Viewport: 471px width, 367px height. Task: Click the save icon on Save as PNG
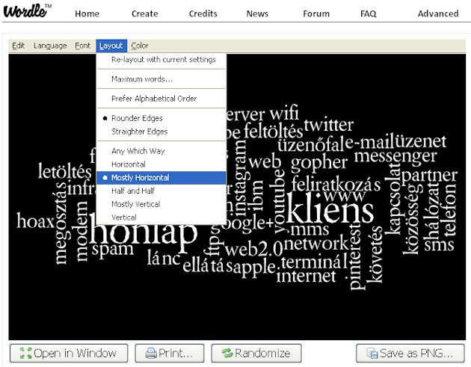point(372,354)
